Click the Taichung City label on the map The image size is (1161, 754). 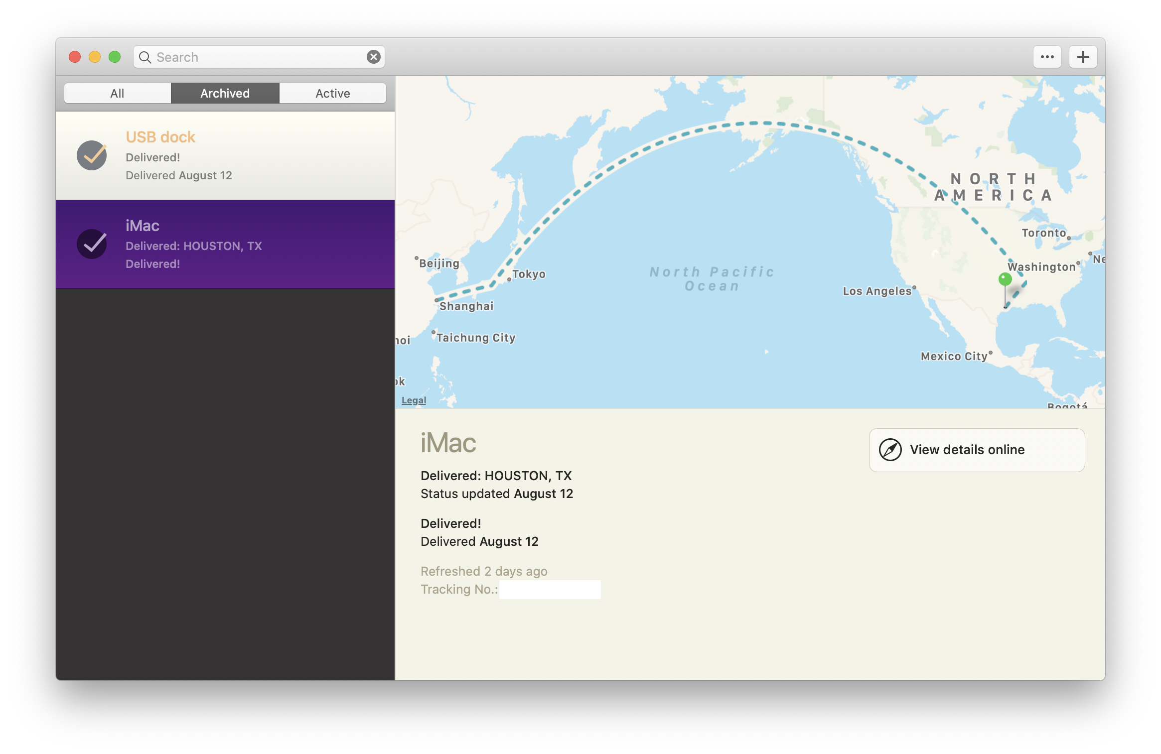point(476,338)
